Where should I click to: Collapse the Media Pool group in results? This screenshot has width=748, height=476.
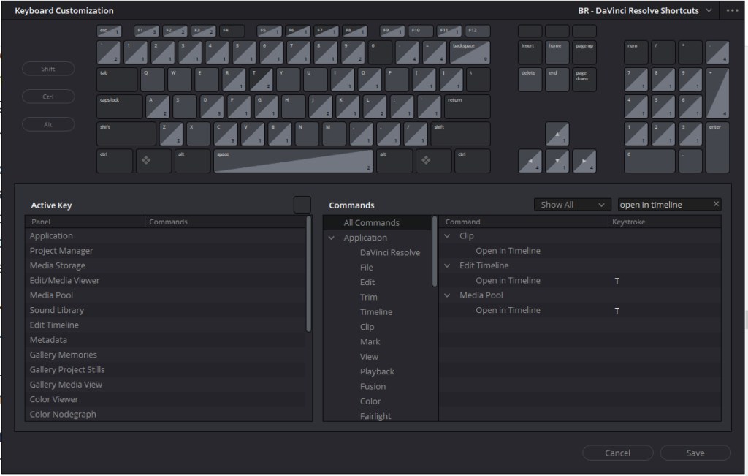click(447, 295)
